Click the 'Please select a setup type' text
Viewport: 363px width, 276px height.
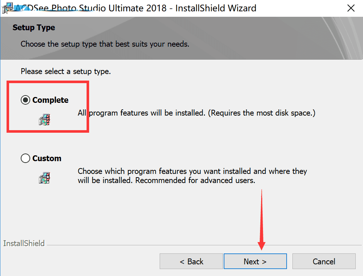pyautogui.click(x=66, y=71)
